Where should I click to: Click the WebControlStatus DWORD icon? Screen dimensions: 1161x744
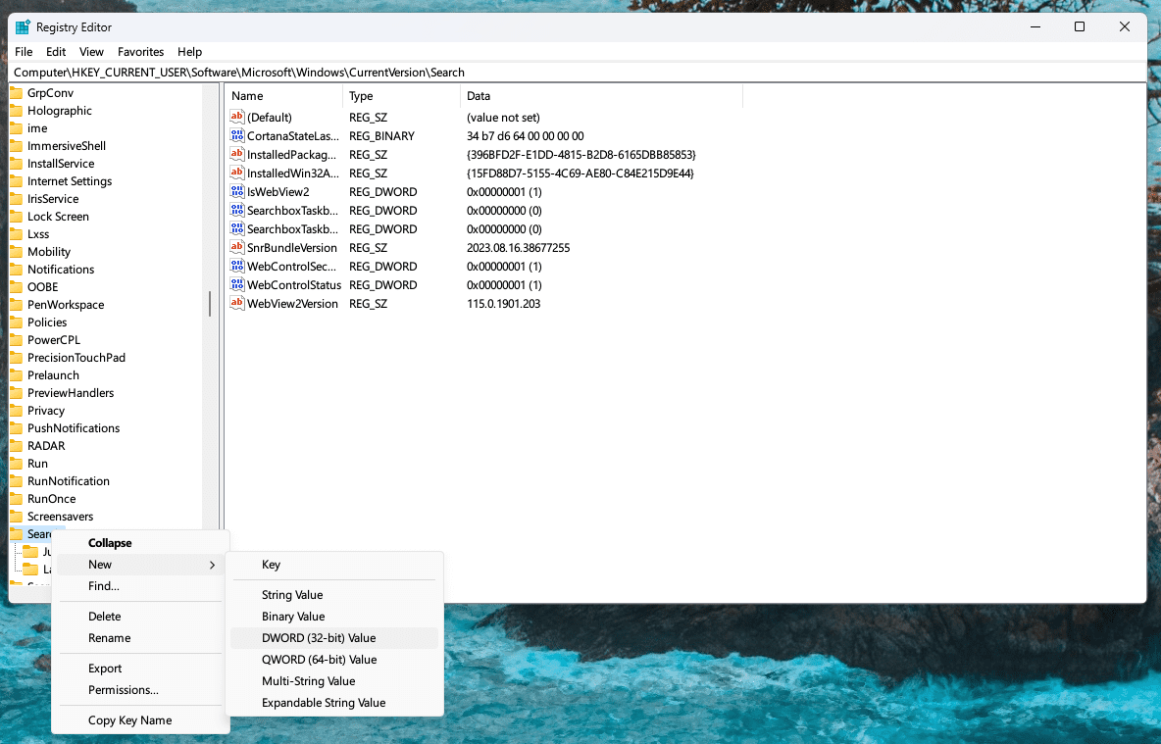point(237,284)
